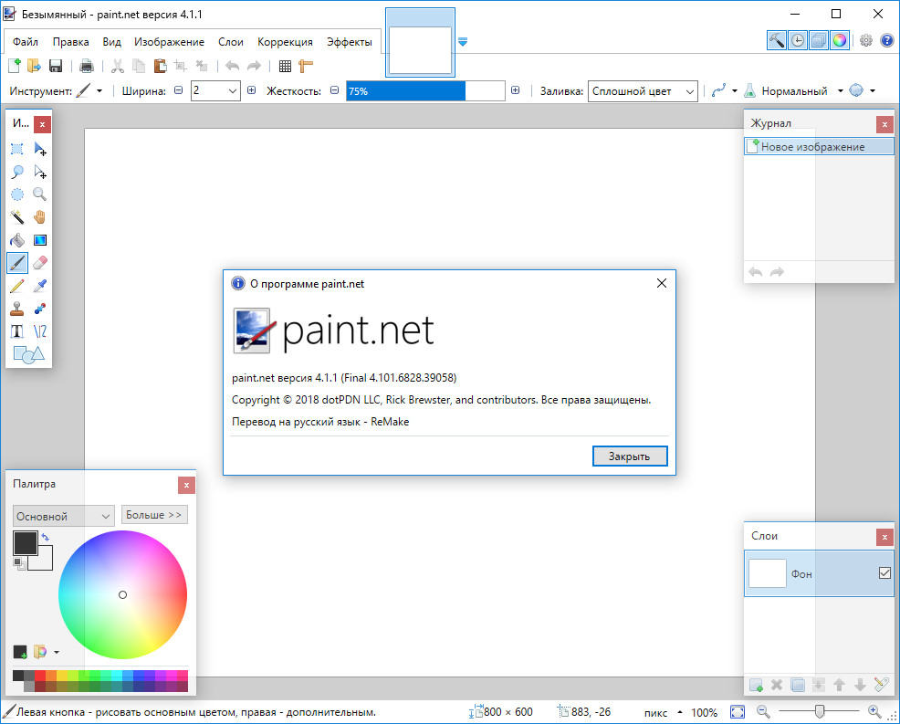Click the open image thumbnail tab
900x724 pixels.
tap(420, 43)
